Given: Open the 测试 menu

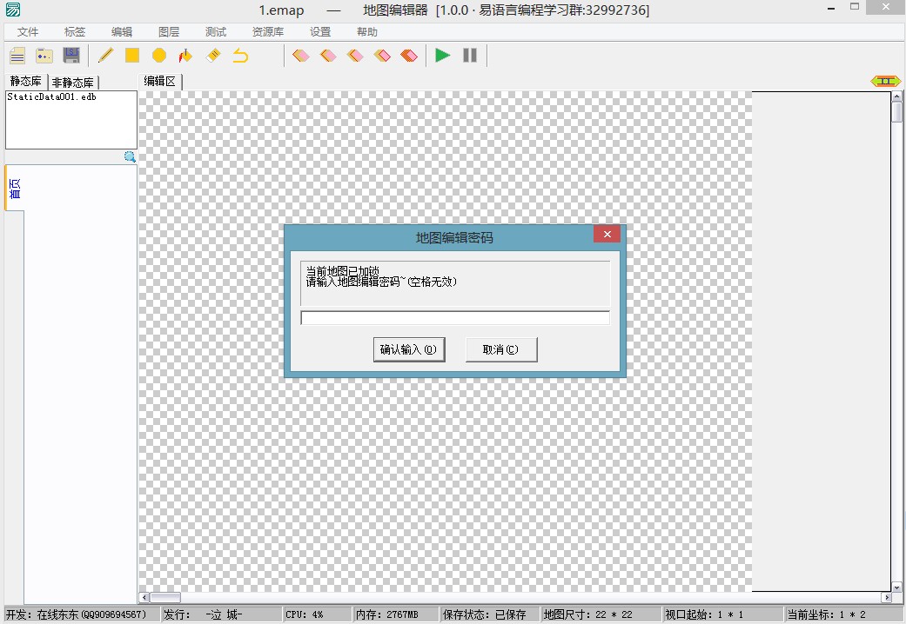Looking at the screenshot, I should (216, 32).
